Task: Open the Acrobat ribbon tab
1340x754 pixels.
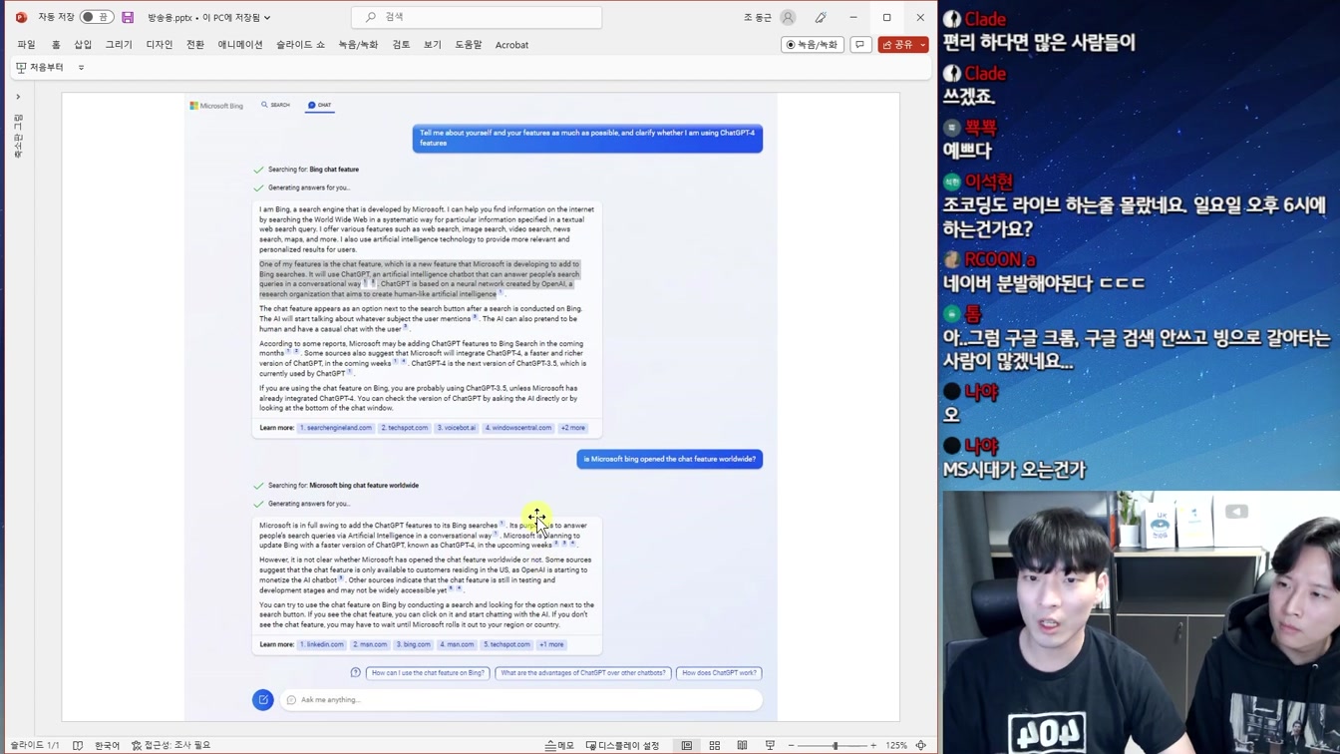Action: [x=511, y=45]
